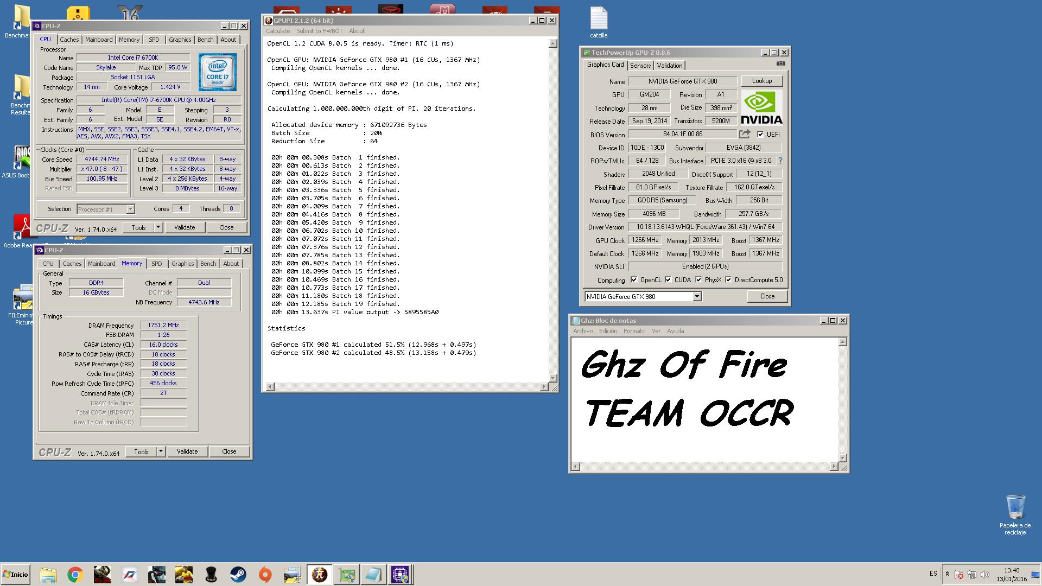This screenshot has height=586, width=1042.
Task: Toggle the UEFI checkbox in GPU-Z
Action: pos(760,134)
